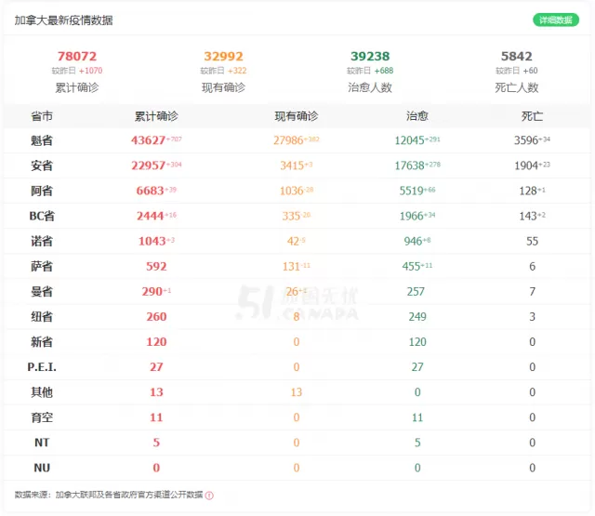
Task: Click 曼省 recovered count 257
Action: point(416,291)
